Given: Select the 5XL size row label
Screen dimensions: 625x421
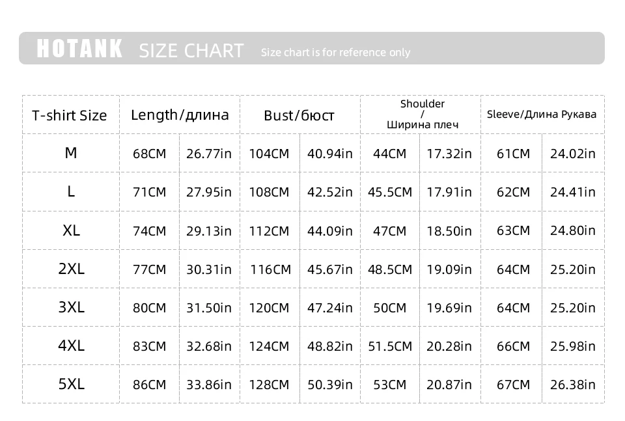Looking at the screenshot, I should 71,384.
